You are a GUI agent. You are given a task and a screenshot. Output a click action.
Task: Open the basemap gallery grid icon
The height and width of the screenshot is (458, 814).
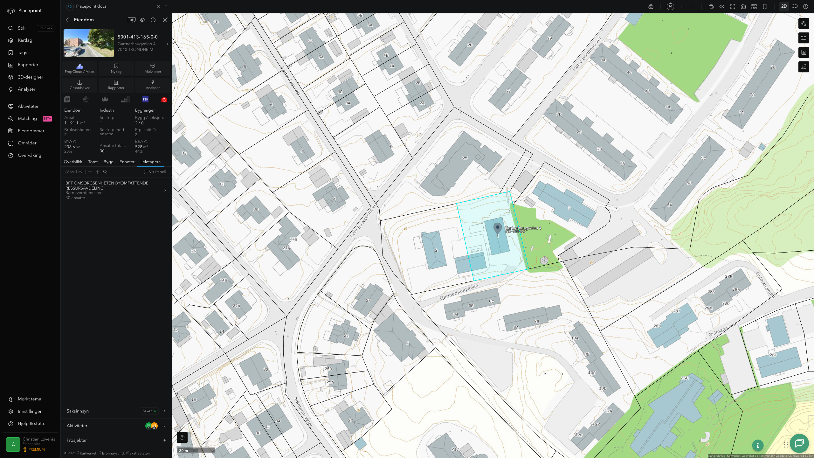(754, 6)
